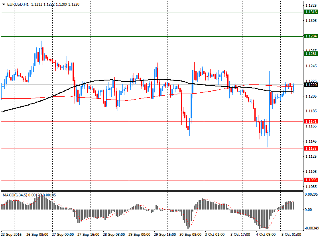The image size is (319, 239).
Task: Click the 29 Sep 00:00 time label
Action: coord(139,235)
